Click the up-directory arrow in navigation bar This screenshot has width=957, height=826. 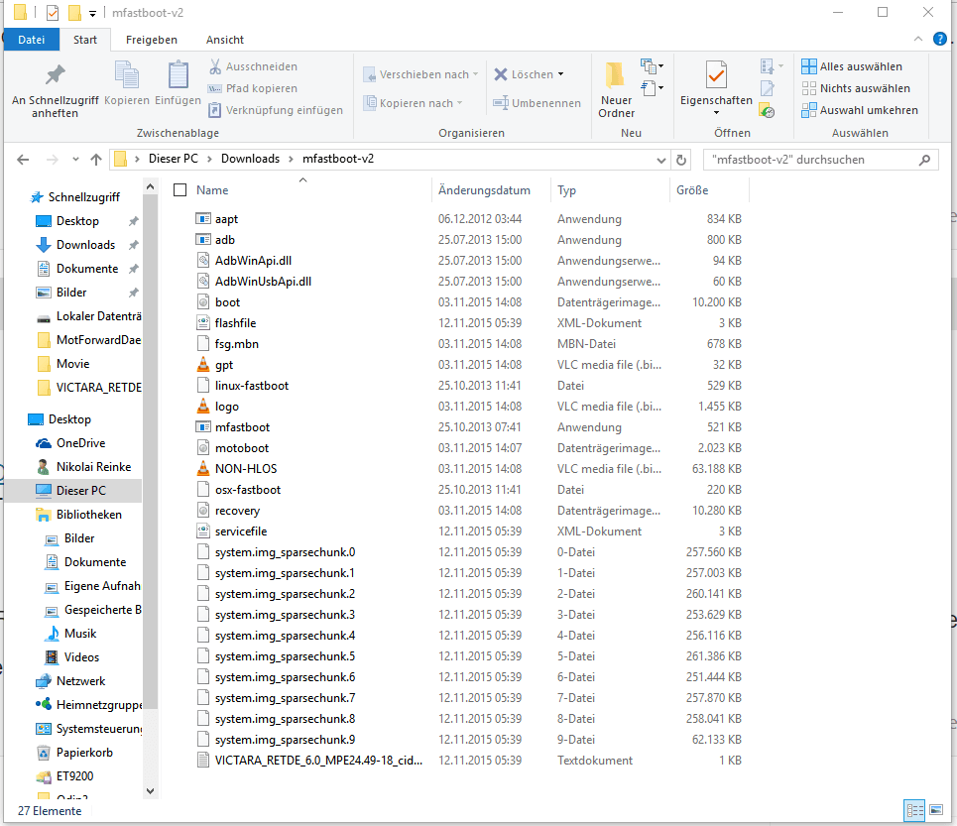tap(96, 160)
